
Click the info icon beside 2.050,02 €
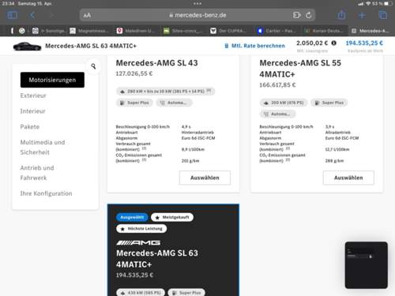[x=333, y=43]
